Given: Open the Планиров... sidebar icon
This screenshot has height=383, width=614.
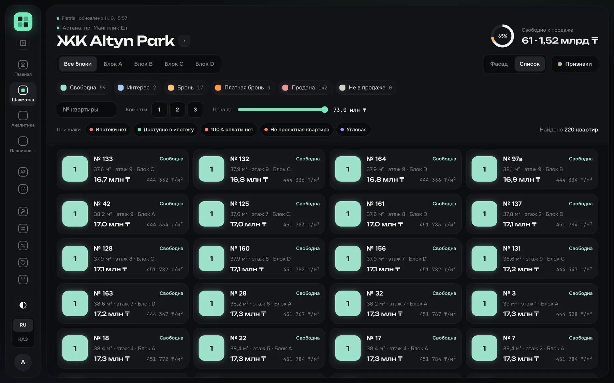Looking at the screenshot, I should click(x=23, y=141).
